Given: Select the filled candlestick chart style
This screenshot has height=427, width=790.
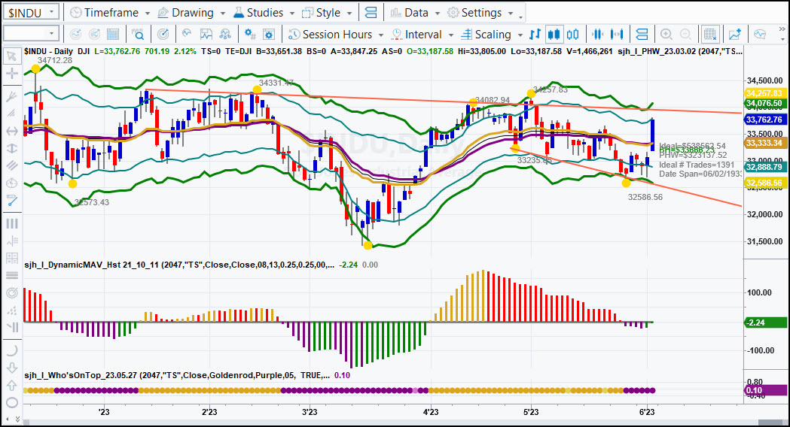Looking at the screenshot, I should click(554, 34).
